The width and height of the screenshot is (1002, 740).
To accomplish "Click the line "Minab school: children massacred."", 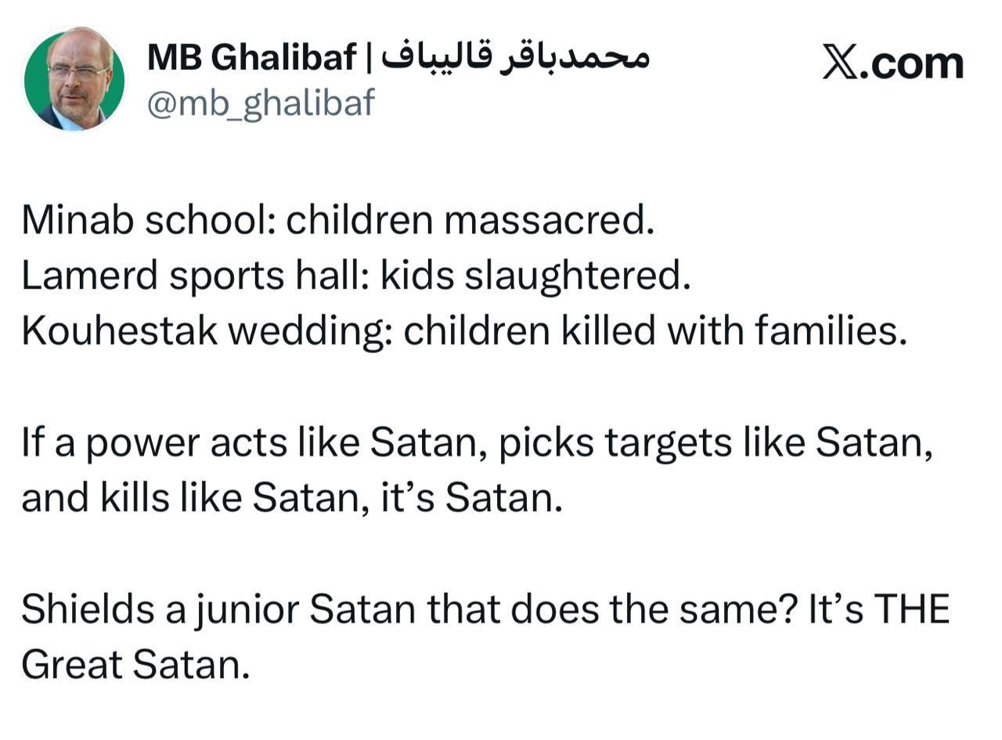I will pos(337,220).
